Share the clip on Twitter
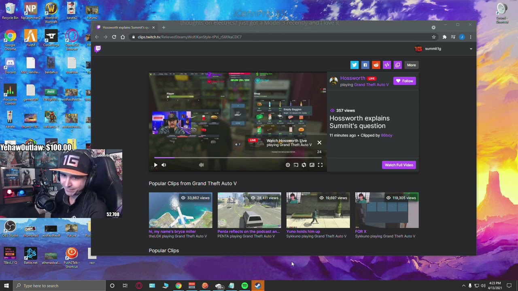Screen dimensions: 518x291 (354, 65)
